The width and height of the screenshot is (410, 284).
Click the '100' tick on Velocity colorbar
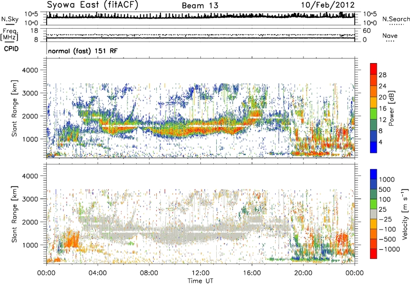tap(384, 199)
